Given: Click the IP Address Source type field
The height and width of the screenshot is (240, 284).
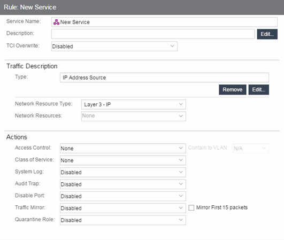Looking at the screenshot, I should pos(164,78).
